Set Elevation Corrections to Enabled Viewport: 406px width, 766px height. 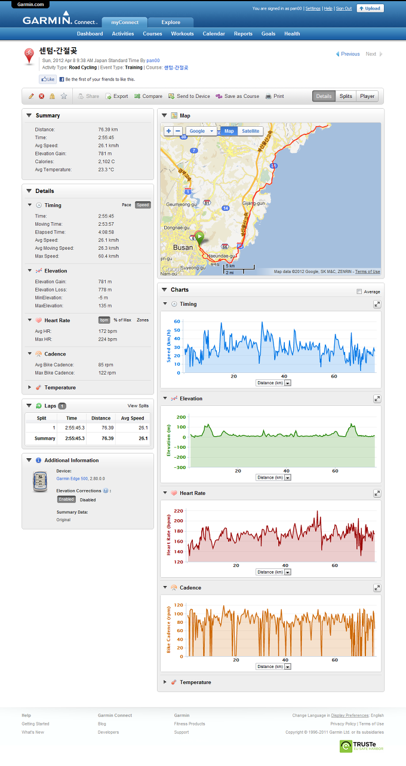[x=66, y=500]
